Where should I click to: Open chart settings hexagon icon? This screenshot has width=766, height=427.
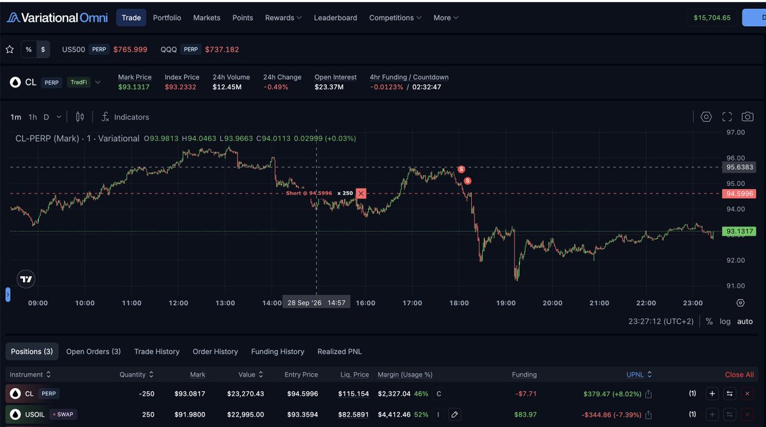coord(706,117)
